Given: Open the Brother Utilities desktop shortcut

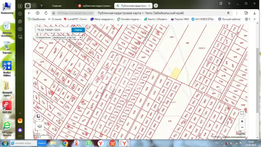Looking at the screenshot, I should pyautogui.click(x=7, y=69).
